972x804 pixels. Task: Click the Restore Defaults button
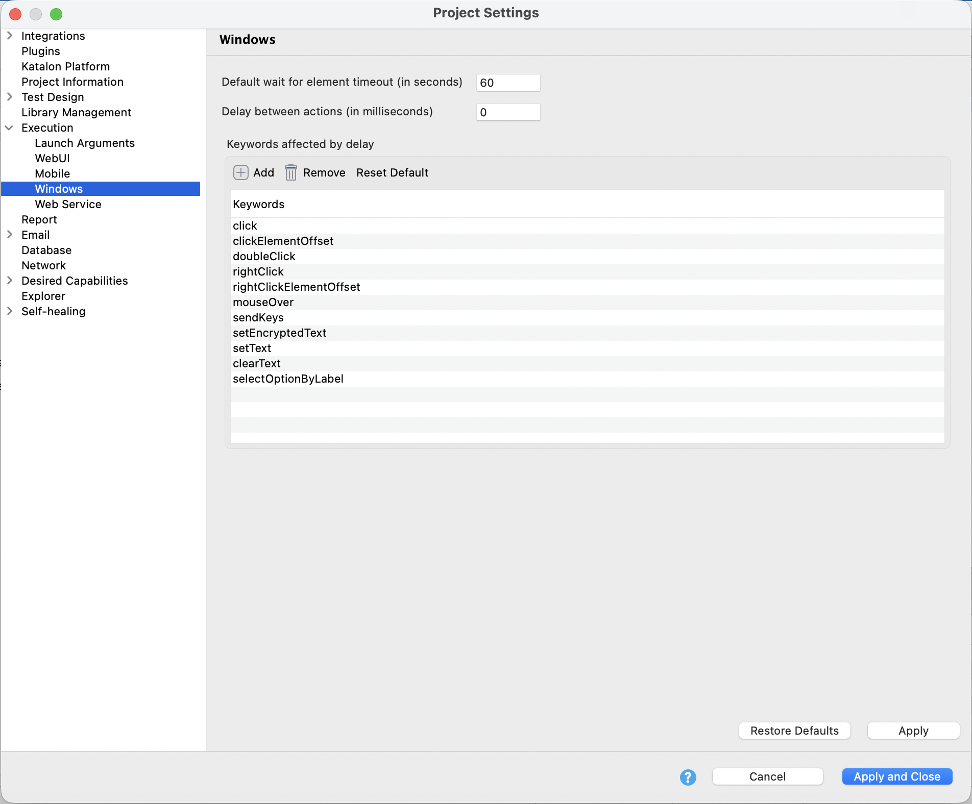point(794,731)
